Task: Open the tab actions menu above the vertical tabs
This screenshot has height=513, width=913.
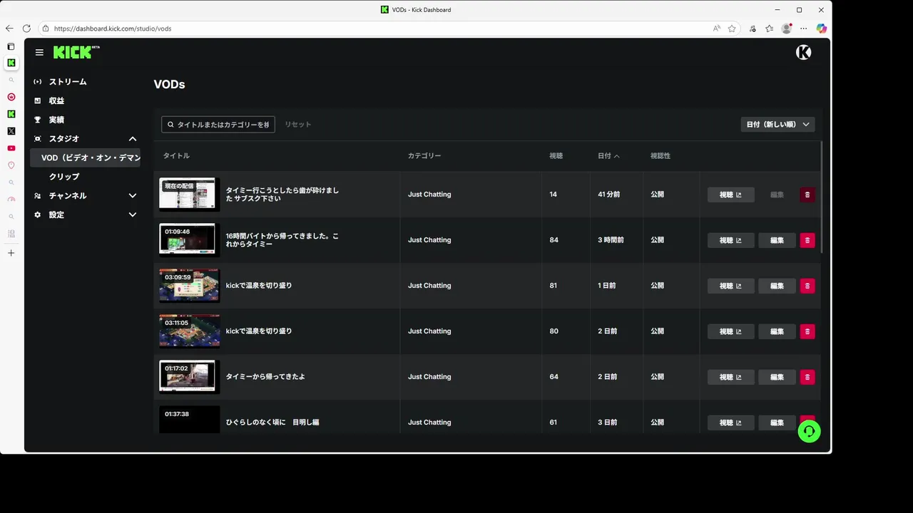Action: coord(11,46)
